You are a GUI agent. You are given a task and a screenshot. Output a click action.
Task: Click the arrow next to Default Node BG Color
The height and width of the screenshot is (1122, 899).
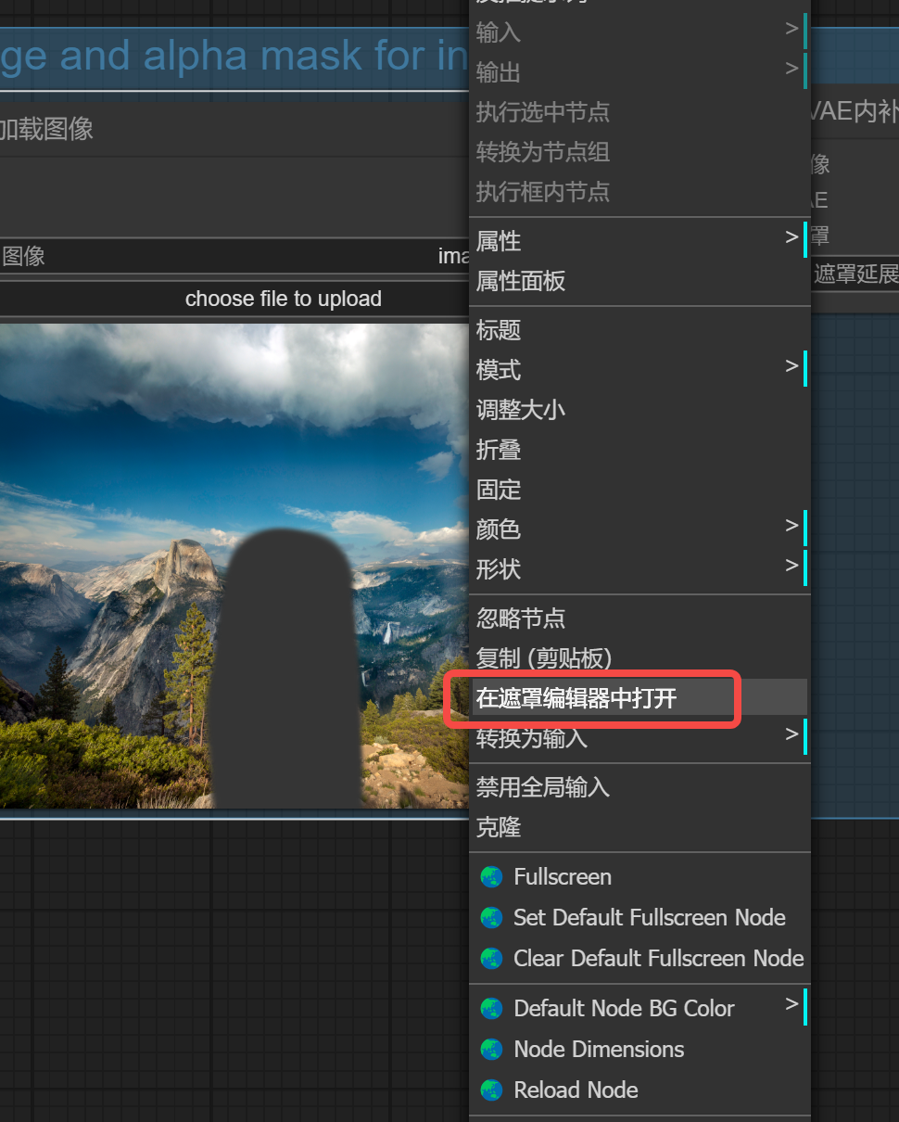(x=791, y=1004)
